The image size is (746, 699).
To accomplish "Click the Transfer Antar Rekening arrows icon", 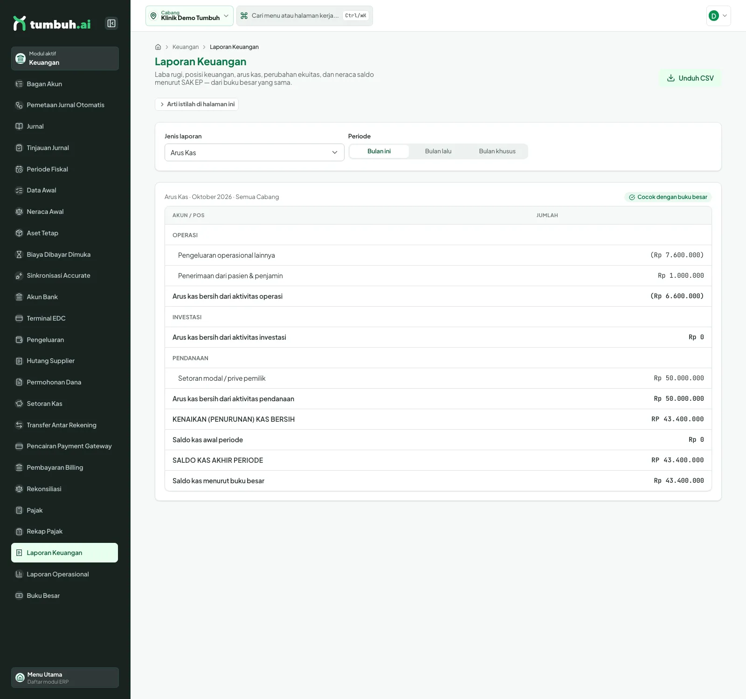I will click(19, 425).
